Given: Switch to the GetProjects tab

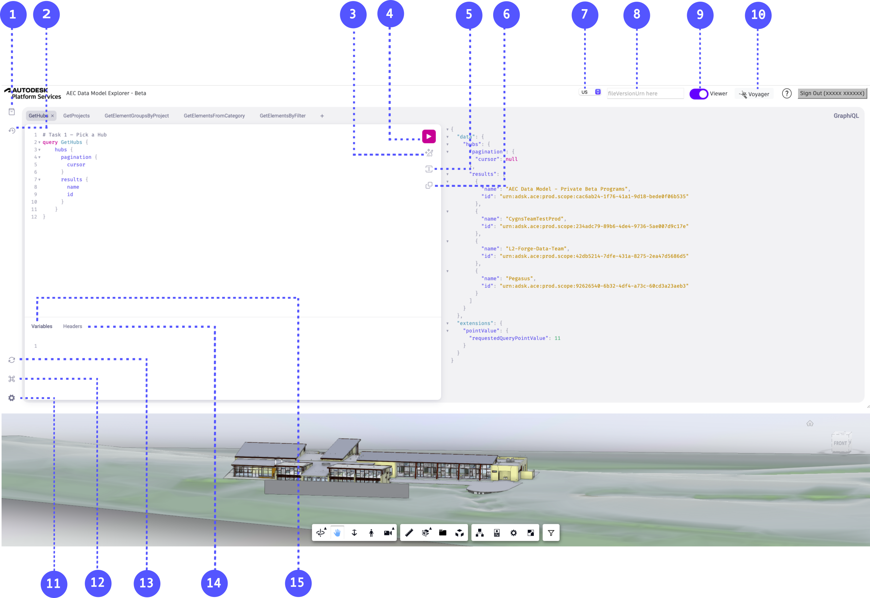Looking at the screenshot, I should [x=76, y=116].
